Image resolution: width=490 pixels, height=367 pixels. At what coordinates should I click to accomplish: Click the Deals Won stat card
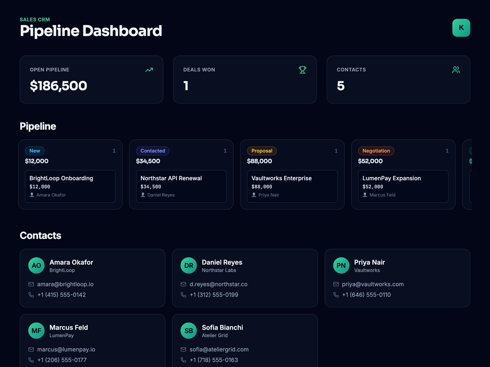click(x=245, y=80)
